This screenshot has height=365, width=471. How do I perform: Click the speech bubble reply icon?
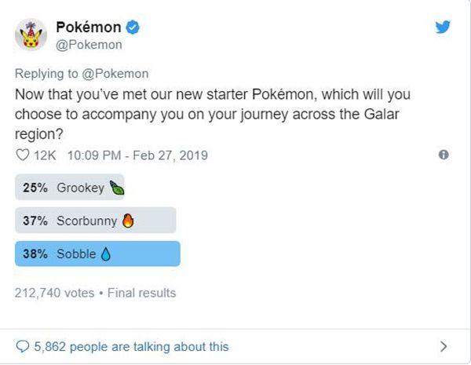pyautogui.click(x=22, y=346)
